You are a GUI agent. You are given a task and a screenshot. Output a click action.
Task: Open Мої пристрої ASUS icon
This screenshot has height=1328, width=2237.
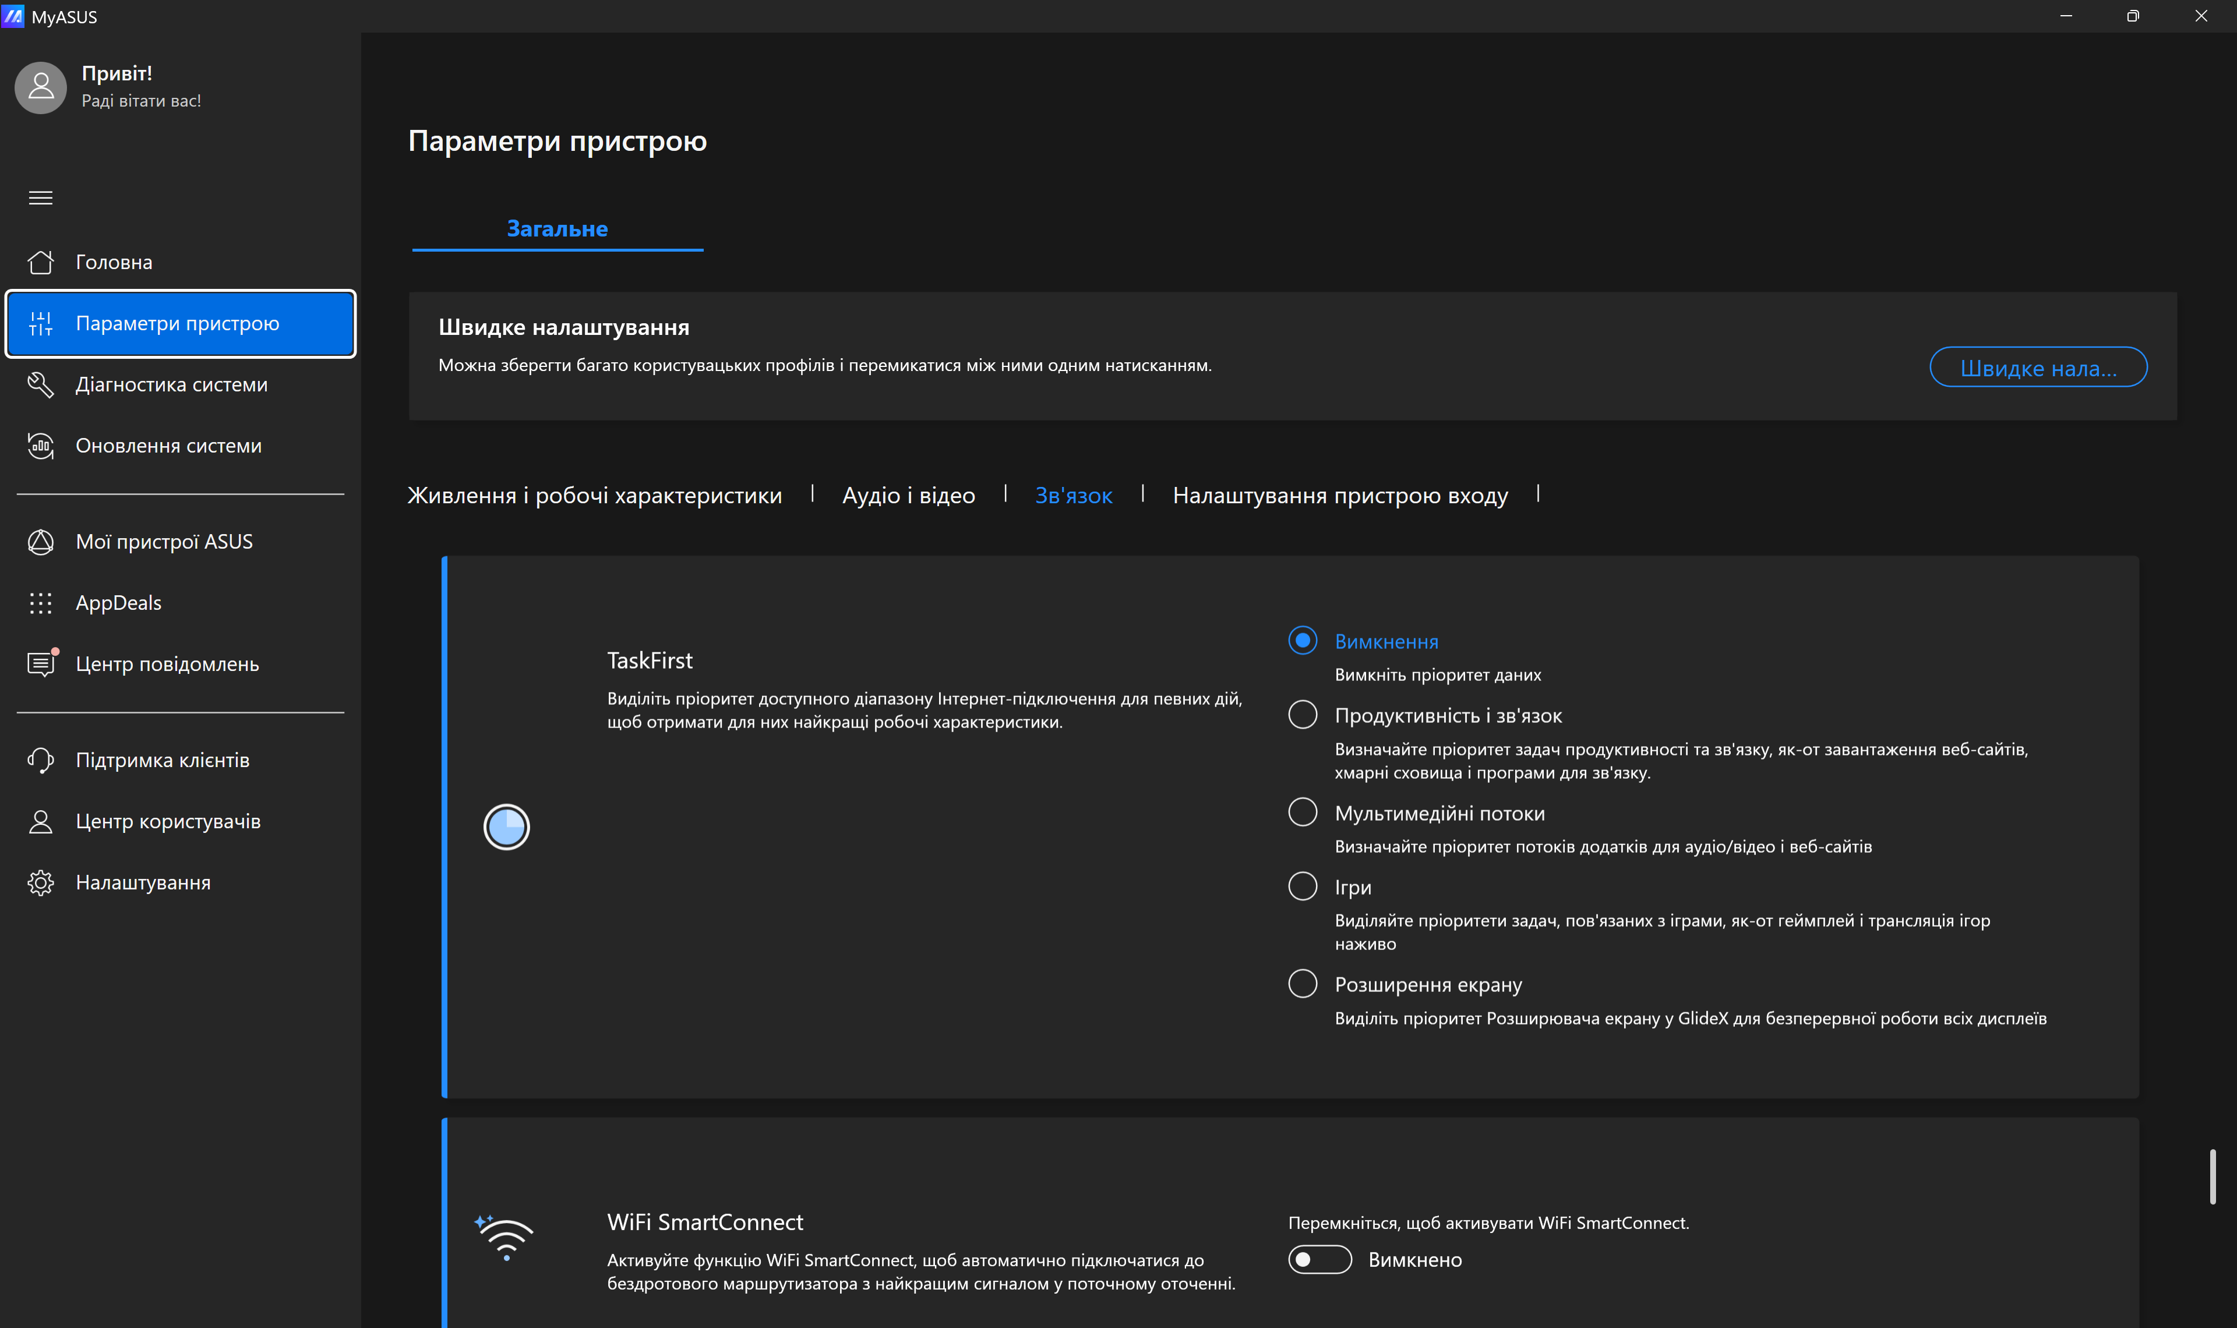coord(40,542)
